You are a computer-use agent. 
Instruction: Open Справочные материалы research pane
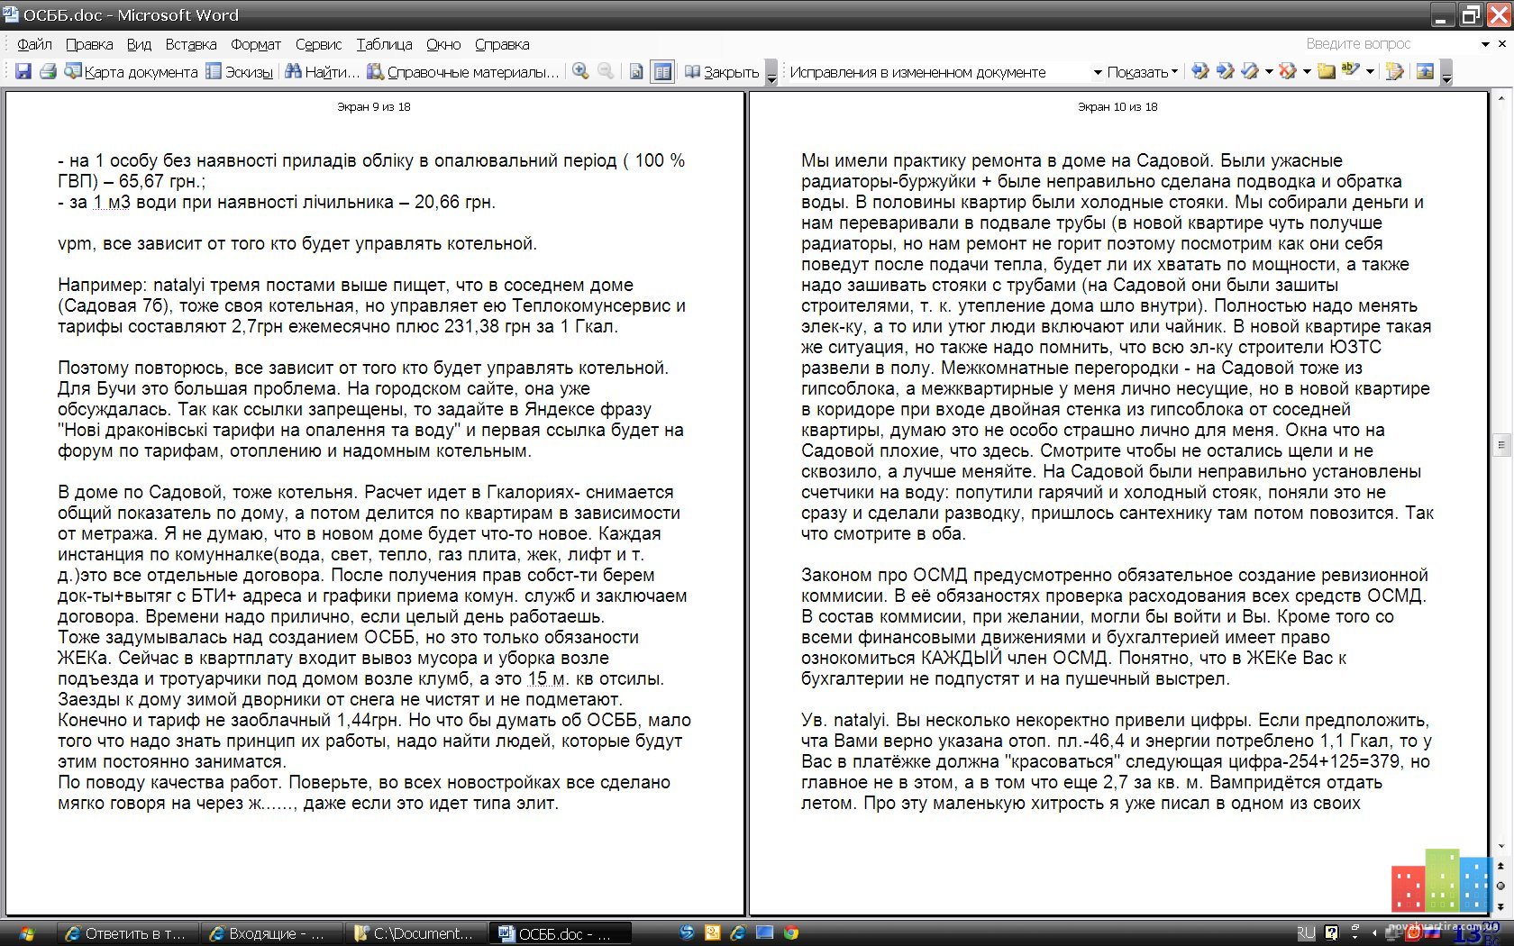pyautogui.click(x=462, y=71)
